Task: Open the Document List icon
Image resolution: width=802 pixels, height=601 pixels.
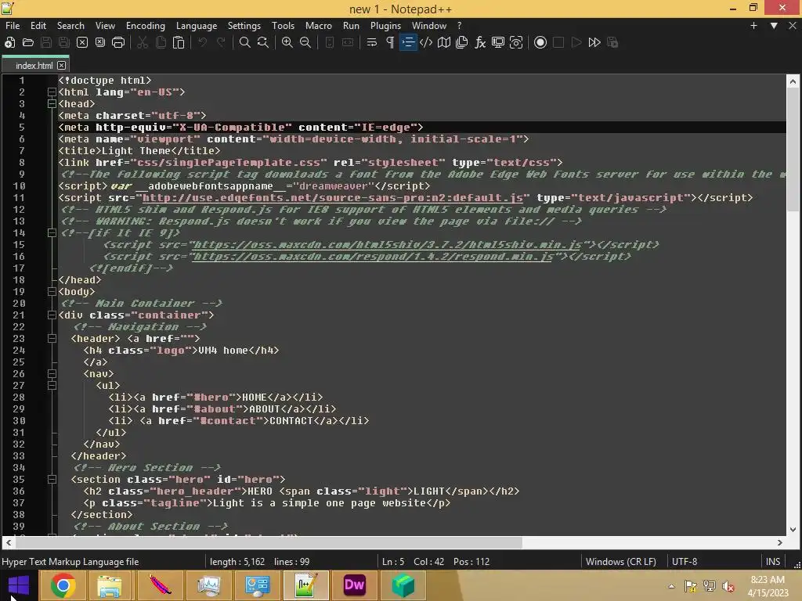Action: click(462, 42)
